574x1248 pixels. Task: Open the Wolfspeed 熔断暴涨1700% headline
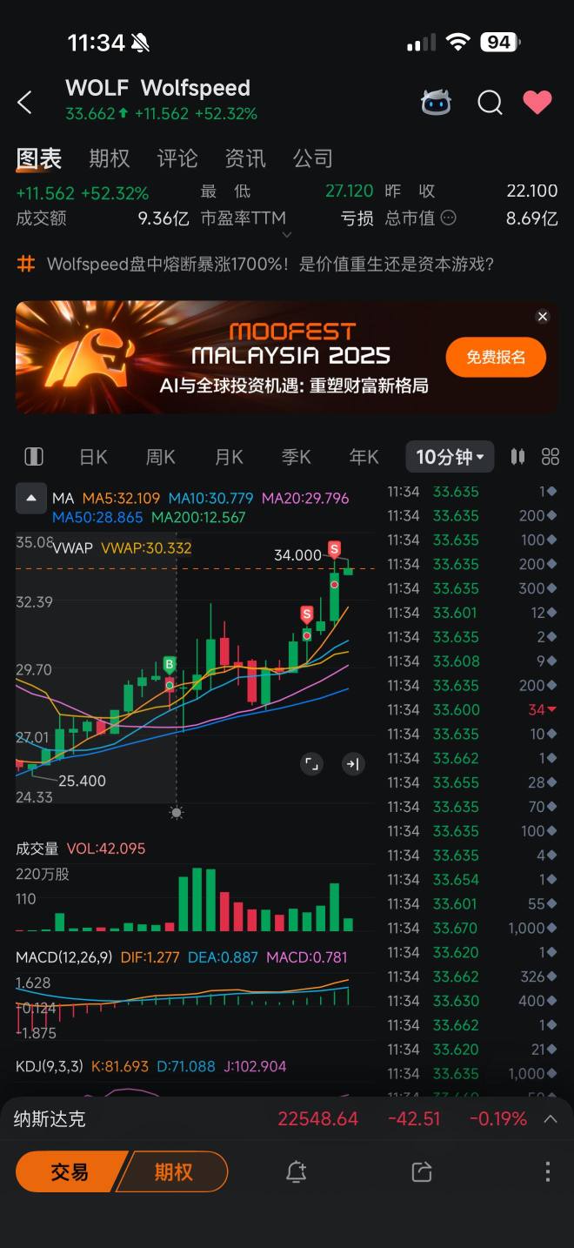pyautogui.click(x=270, y=264)
